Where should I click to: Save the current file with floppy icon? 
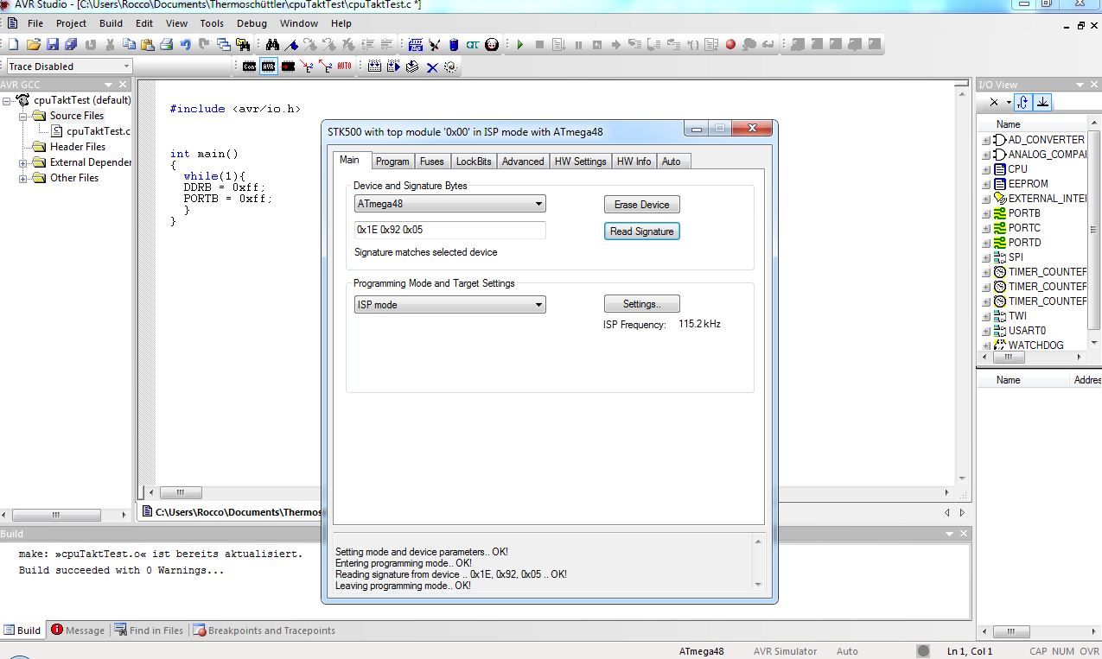[52, 44]
